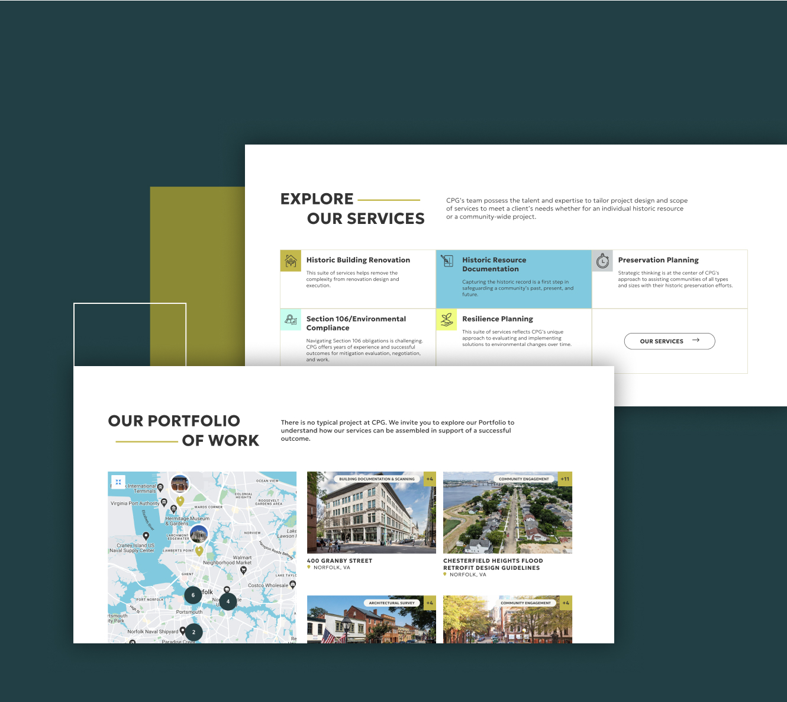Open the 400 Granby Street project link
Screen dimensions: 787x702
(x=340, y=560)
